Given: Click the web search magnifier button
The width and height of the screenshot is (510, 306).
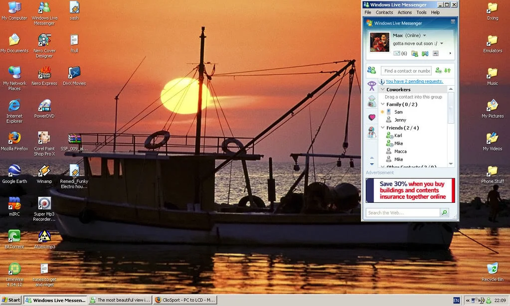Looking at the screenshot, I should pyautogui.click(x=444, y=213).
